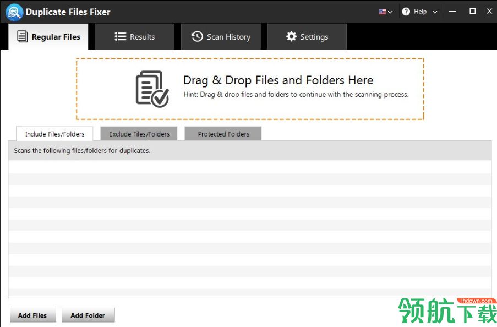497x327 pixels.
Task: Click the Add Folder button
Action: point(88,315)
